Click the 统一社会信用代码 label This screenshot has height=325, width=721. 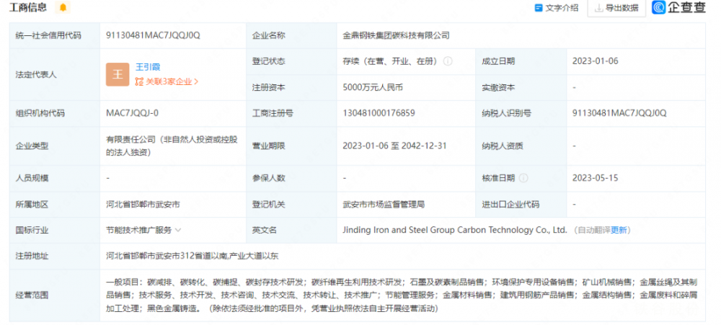pyautogui.click(x=48, y=35)
